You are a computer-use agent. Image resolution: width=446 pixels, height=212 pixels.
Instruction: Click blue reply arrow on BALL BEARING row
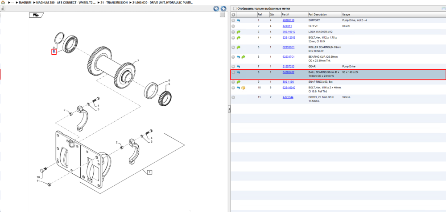[x=238, y=72]
